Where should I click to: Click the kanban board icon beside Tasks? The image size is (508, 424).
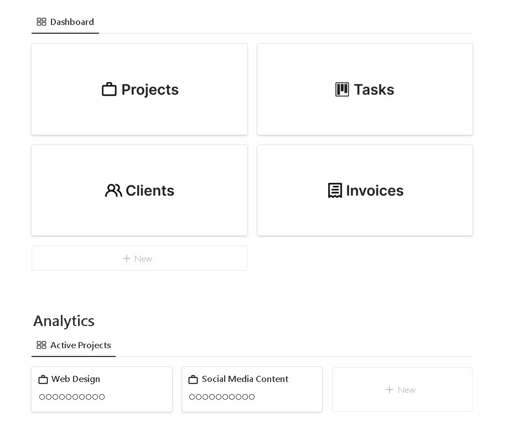click(x=342, y=90)
